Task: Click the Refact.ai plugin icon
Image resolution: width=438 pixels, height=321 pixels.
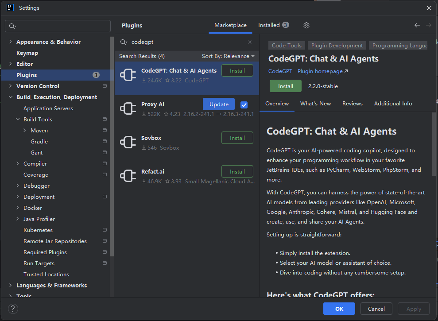Action: click(128, 176)
